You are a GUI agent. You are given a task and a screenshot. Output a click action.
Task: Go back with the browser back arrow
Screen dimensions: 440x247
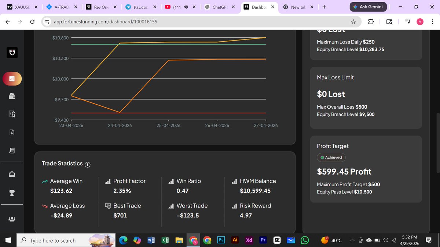(8, 22)
